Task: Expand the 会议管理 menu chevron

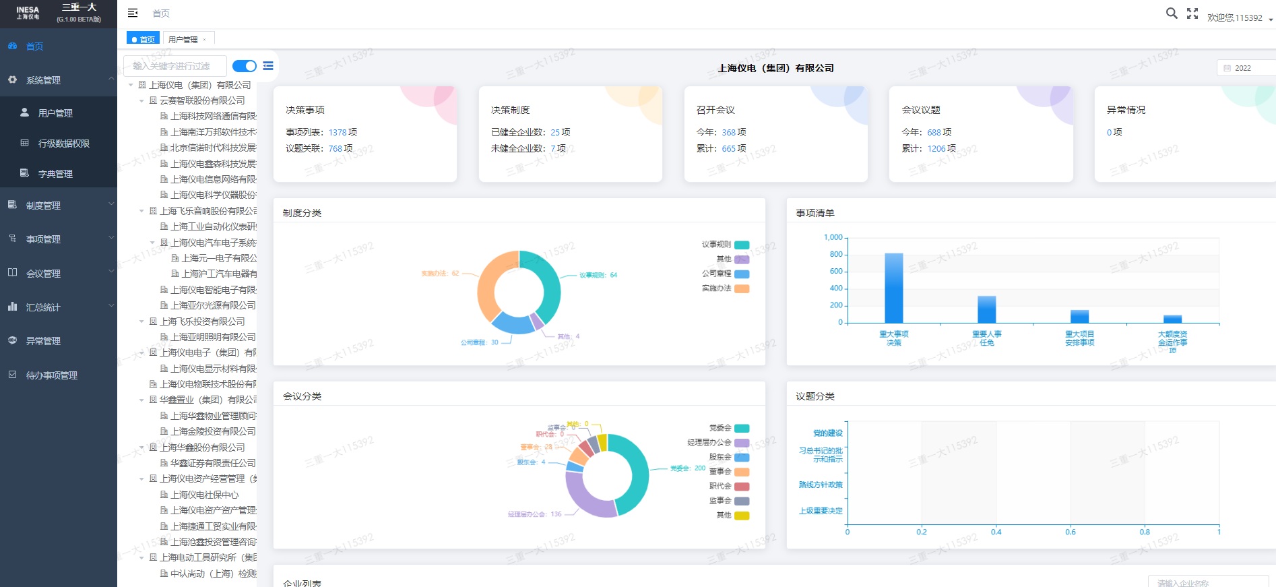Action: pos(111,272)
